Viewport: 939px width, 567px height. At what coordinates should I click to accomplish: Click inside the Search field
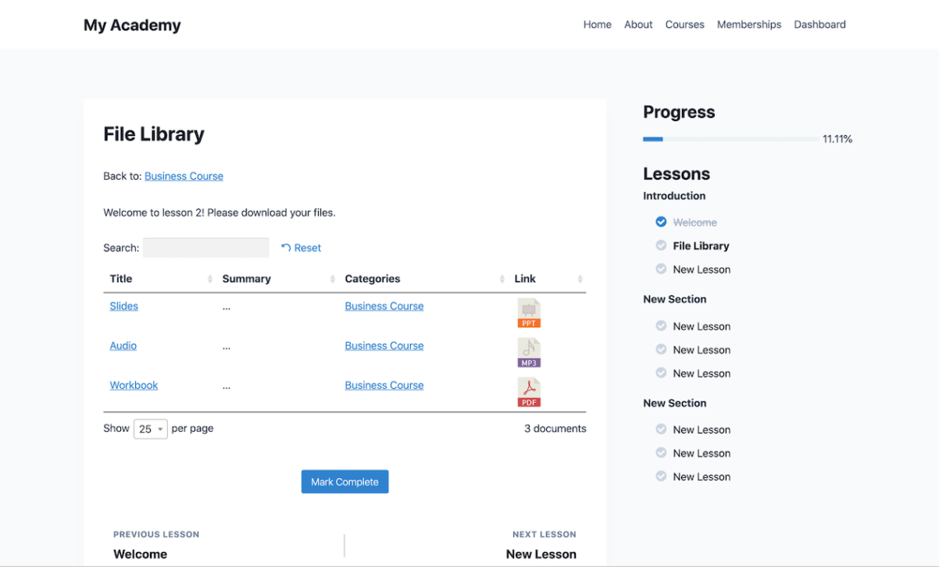pos(206,247)
